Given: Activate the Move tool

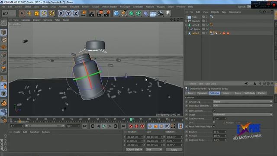Looking at the screenshot, I should pos(29,13).
